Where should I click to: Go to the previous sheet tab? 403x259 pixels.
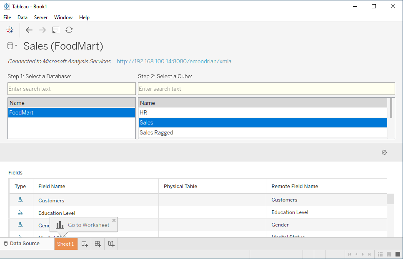pos(356,254)
